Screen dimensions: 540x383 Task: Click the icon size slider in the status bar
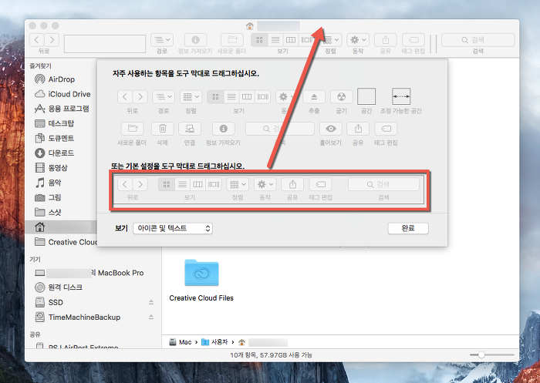[x=492, y=354]
